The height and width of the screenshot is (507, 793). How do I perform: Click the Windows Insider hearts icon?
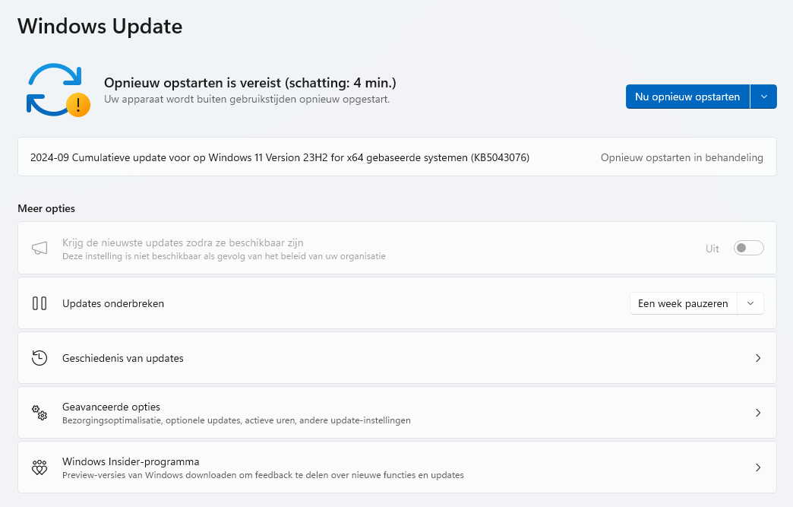39,467
